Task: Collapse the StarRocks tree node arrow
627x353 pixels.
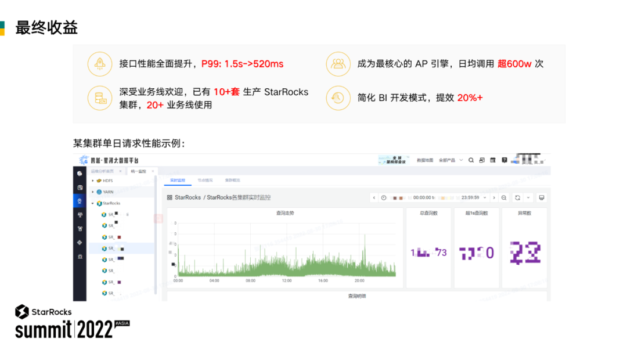Action: pos(93,203)
